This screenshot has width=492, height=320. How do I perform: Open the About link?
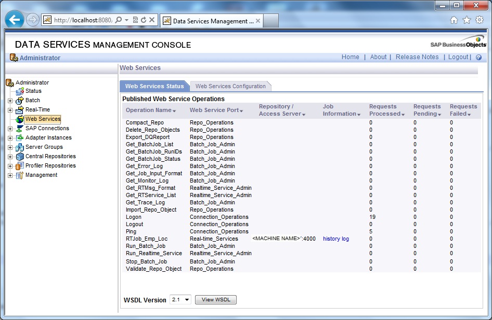[378, 57]
